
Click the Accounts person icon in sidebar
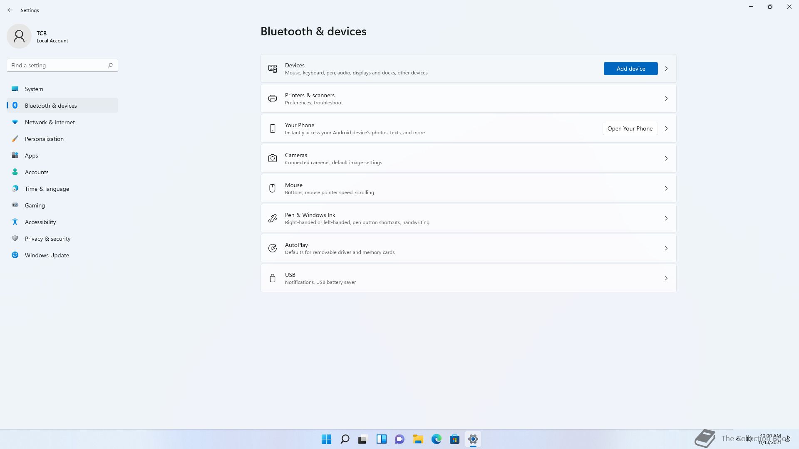(15, 172)
